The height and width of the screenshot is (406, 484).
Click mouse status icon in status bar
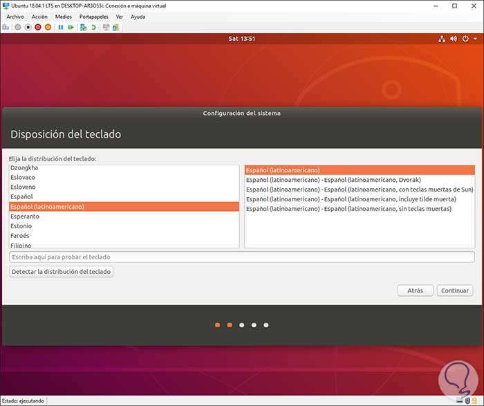tap(467, 400)
